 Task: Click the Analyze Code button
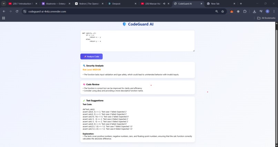(91, 56)
